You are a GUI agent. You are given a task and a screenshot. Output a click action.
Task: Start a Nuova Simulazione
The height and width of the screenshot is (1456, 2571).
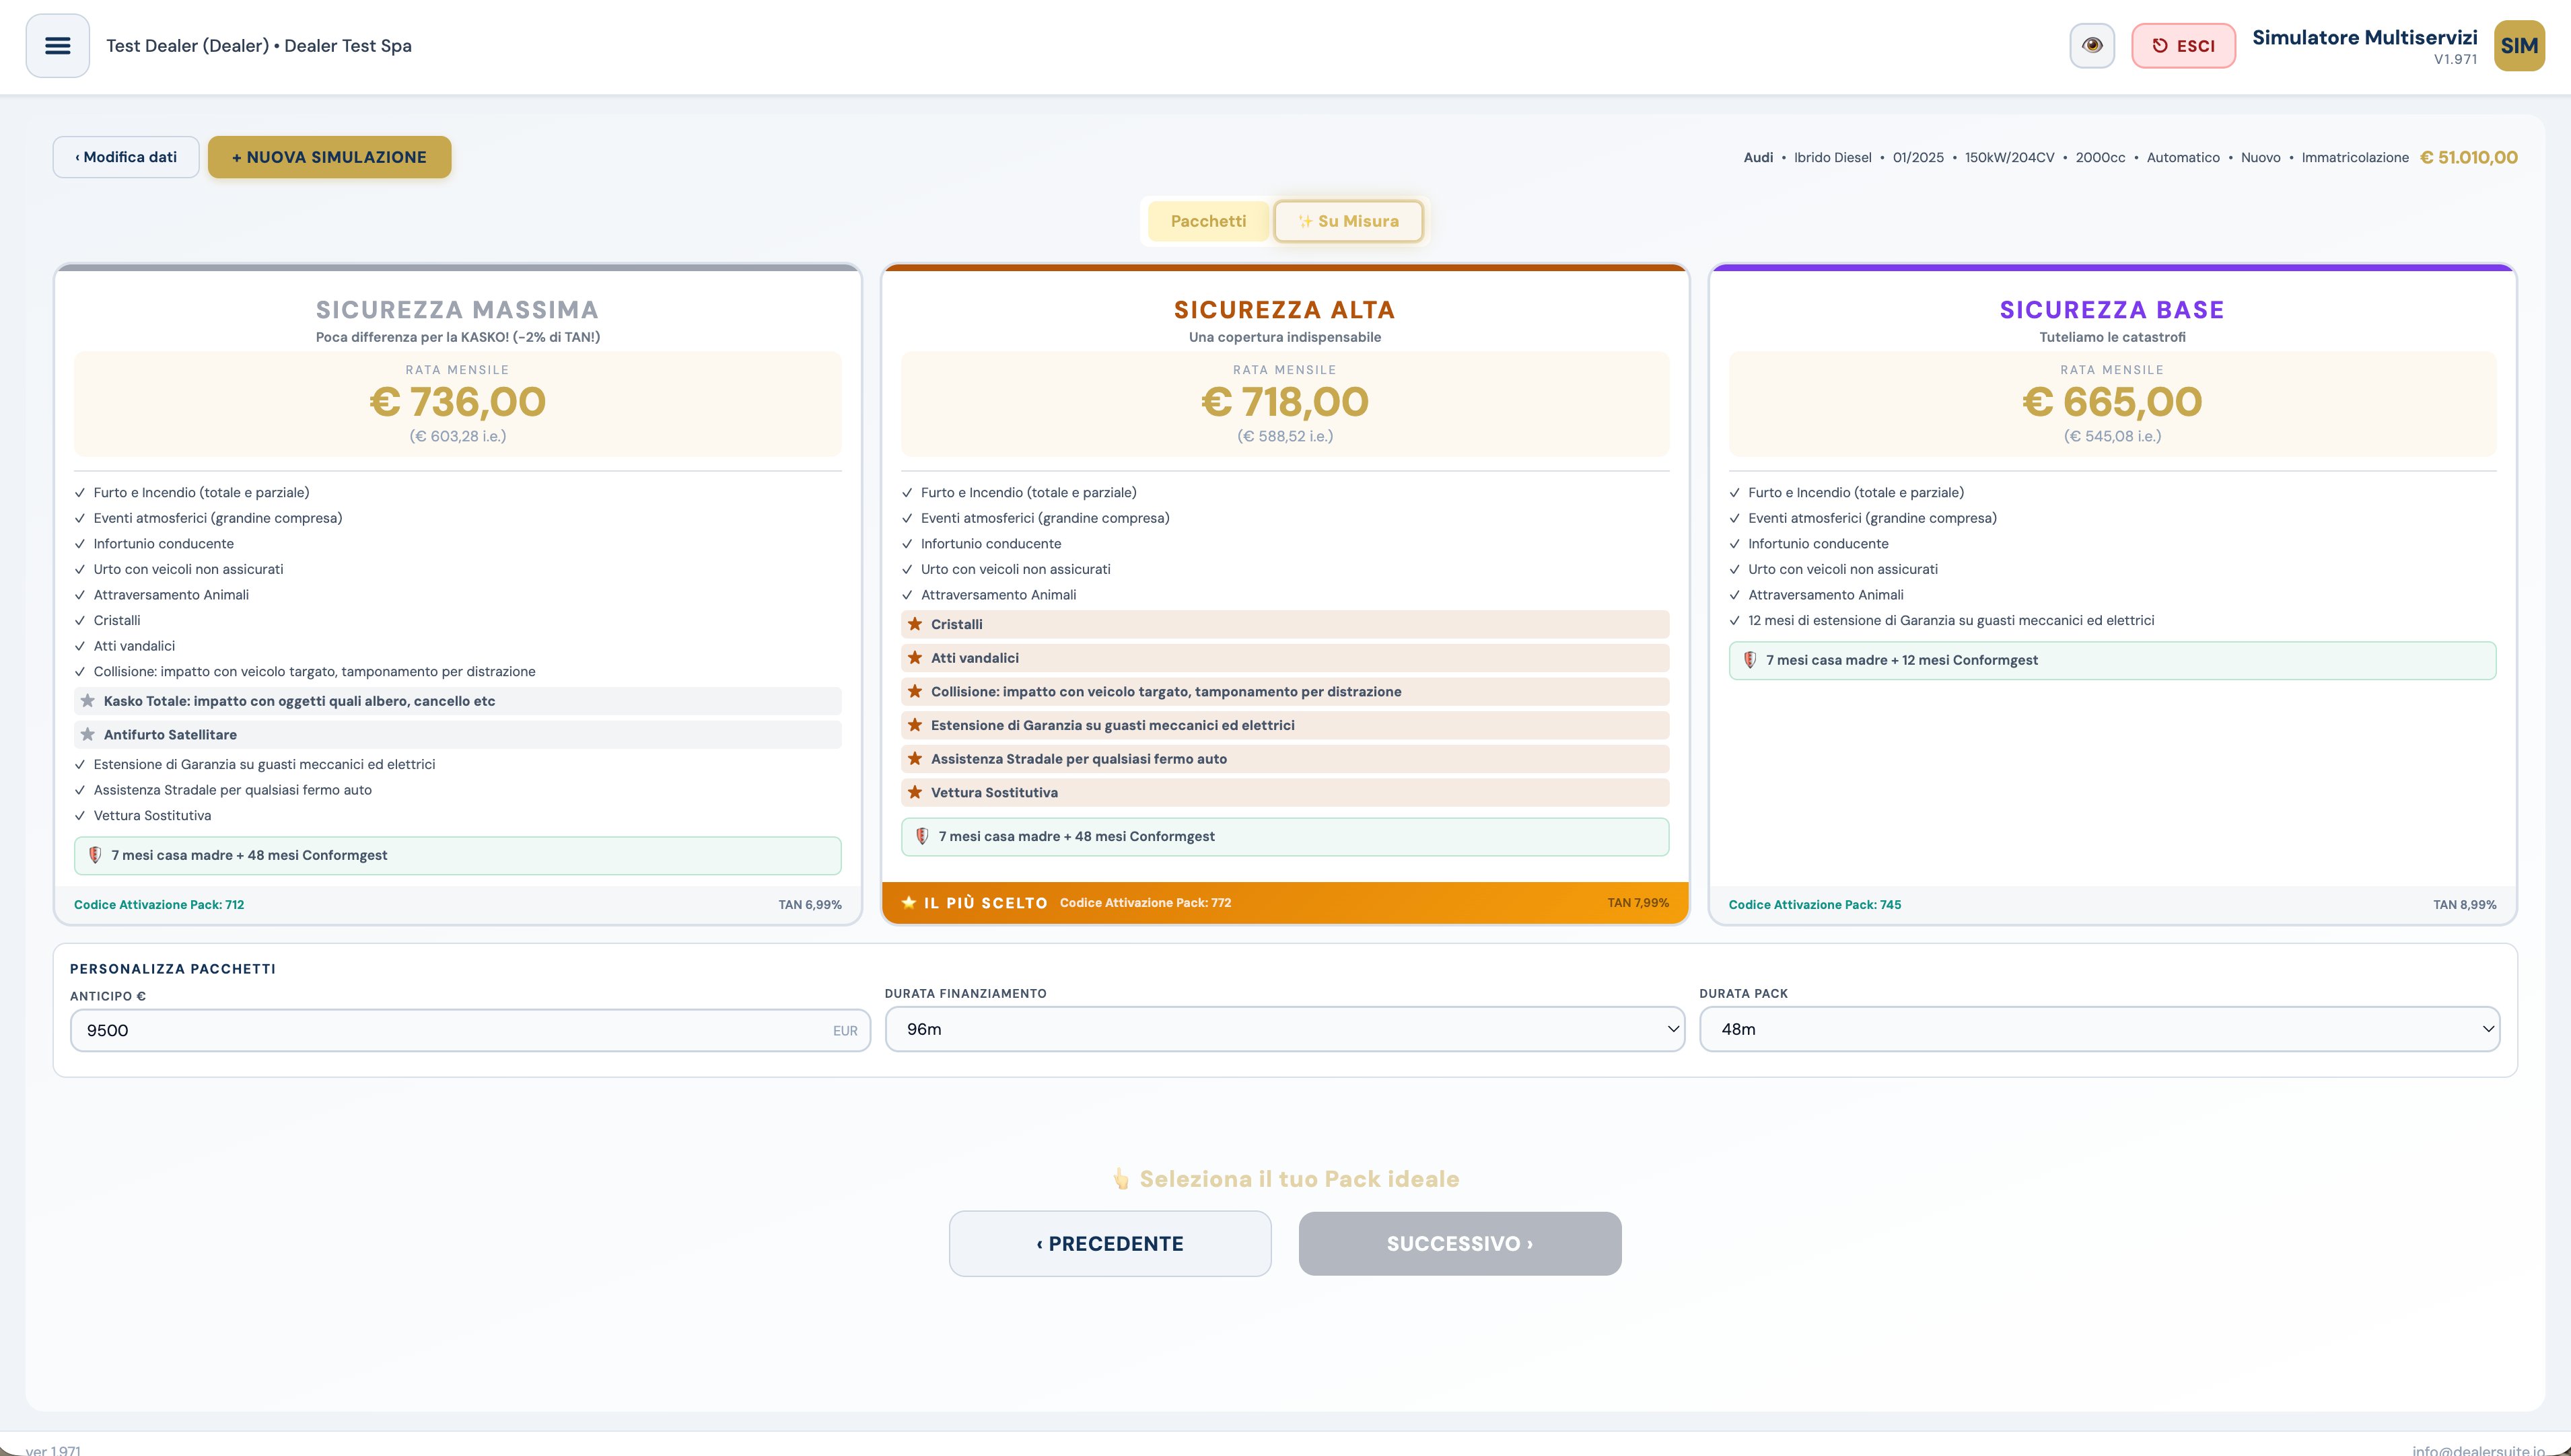(x=329, y=157)
